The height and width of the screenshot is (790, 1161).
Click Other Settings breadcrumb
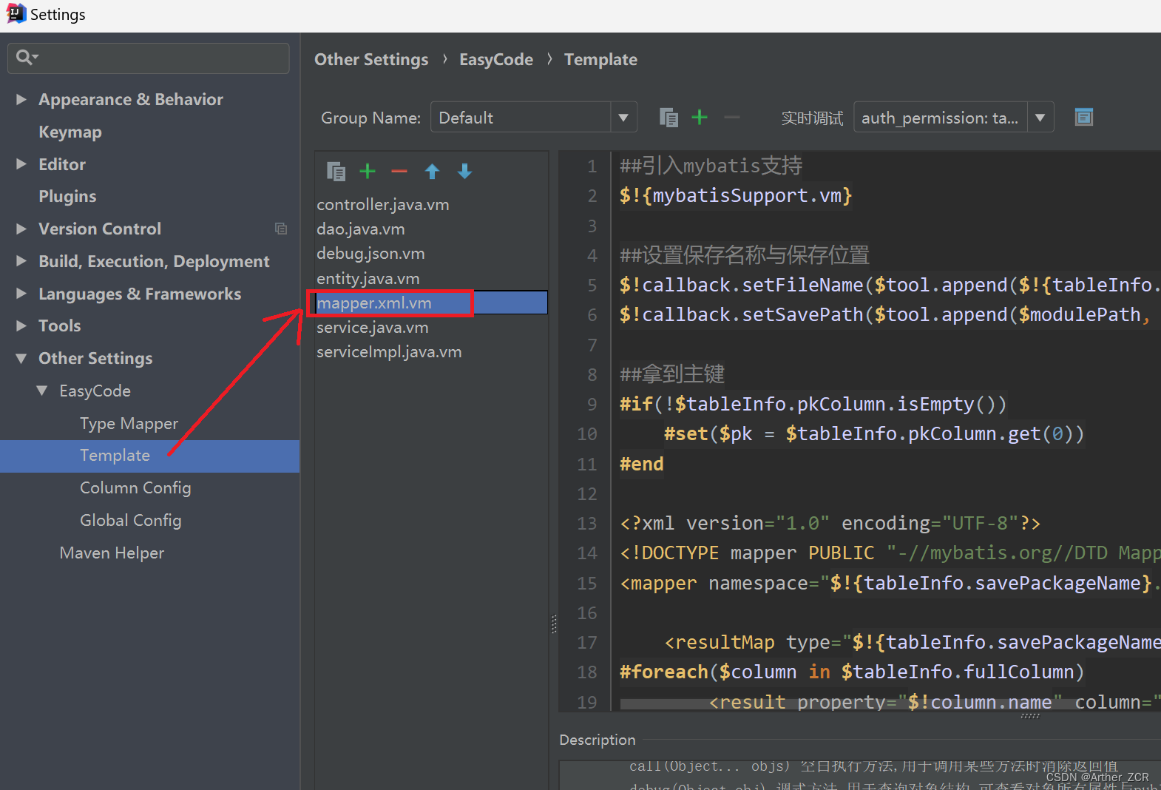point(371,59)
